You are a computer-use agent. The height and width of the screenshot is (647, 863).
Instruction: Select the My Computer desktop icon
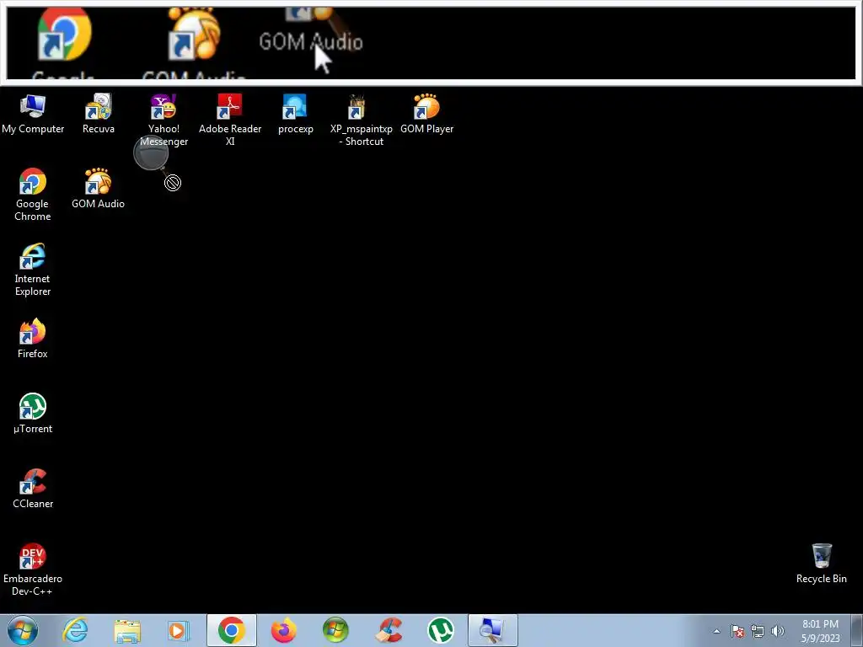click(33, 114)
